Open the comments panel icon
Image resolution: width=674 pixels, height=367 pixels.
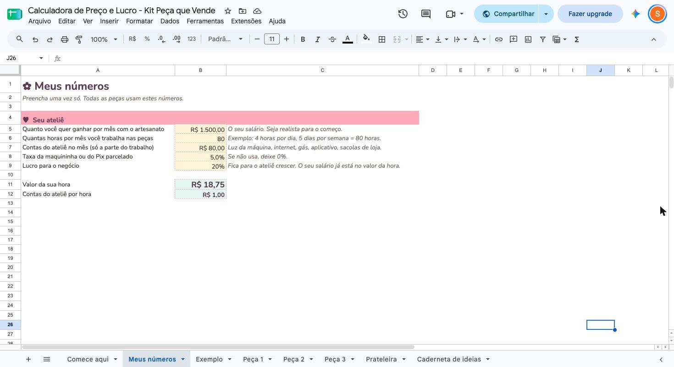426,14
